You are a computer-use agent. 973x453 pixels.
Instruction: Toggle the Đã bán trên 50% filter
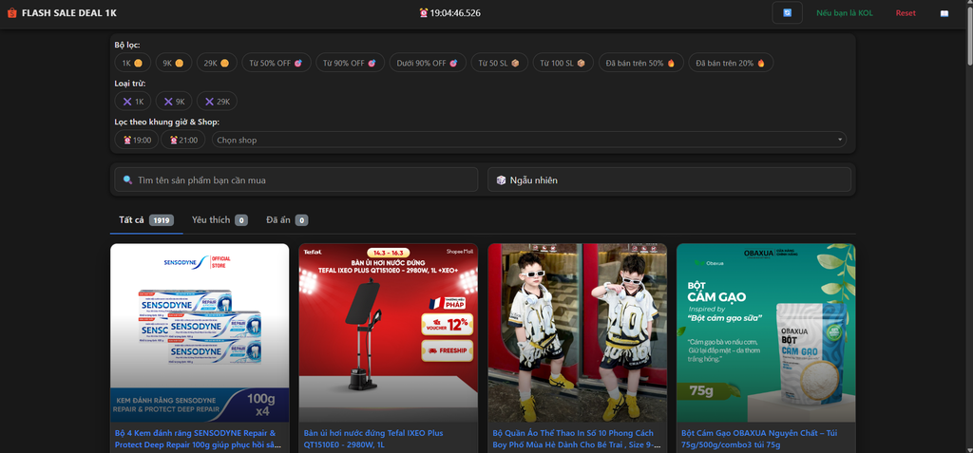[641, 63]
